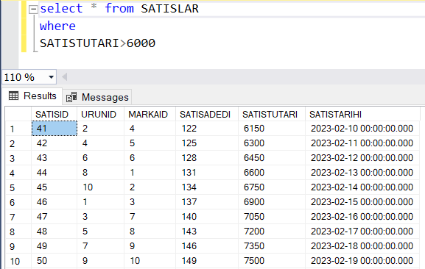Click SATISADEDI value 125
Screen dimensions: 425x269
coord(207,143)
